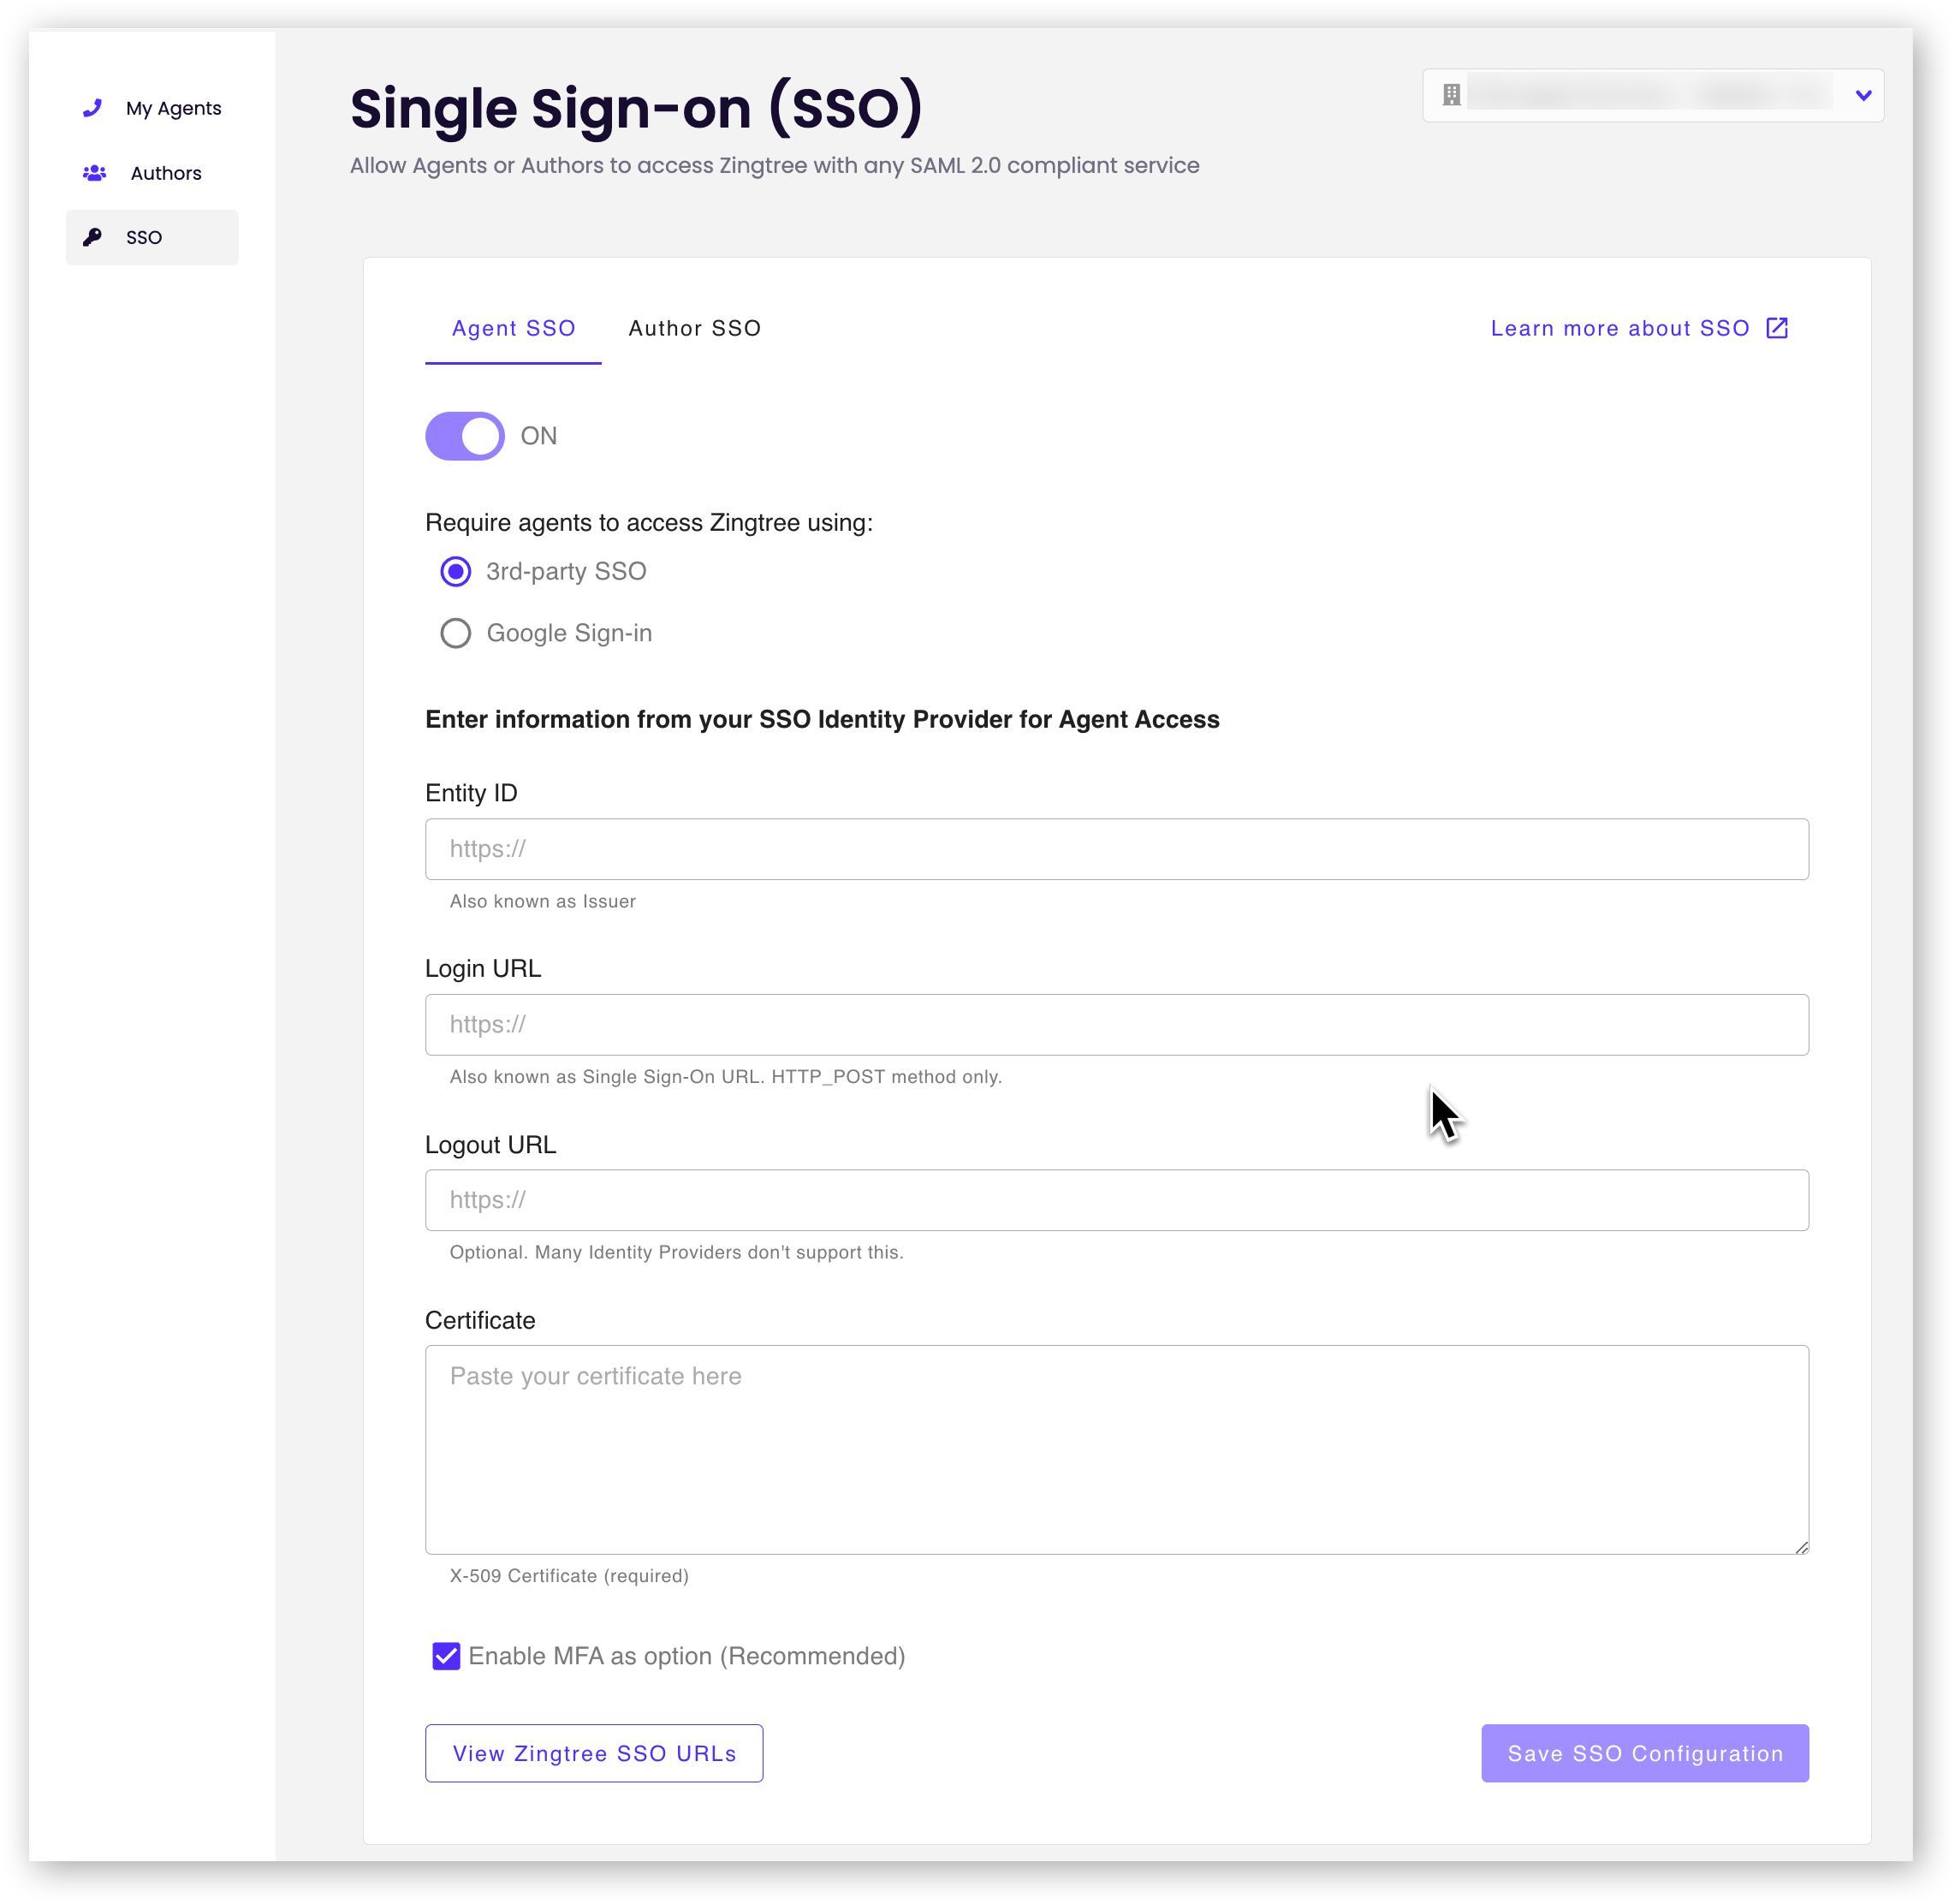Click the people icon beside Authors

94,173
